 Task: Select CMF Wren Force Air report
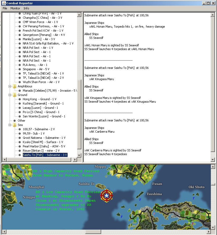(40, 22)
